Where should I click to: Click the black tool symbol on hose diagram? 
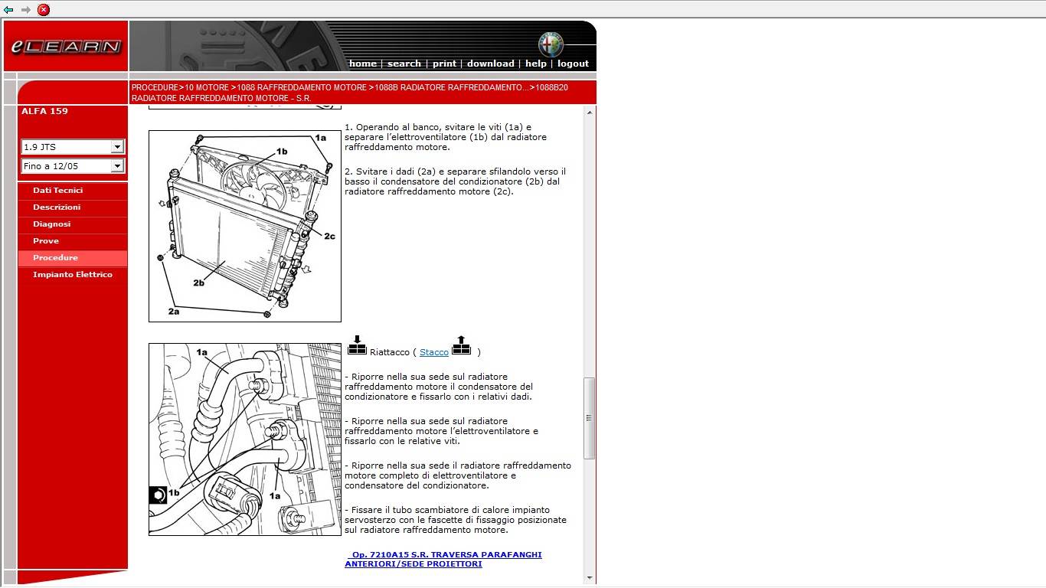click(158, 495)
